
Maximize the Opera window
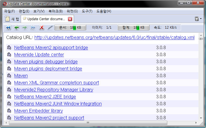point(189,3)
